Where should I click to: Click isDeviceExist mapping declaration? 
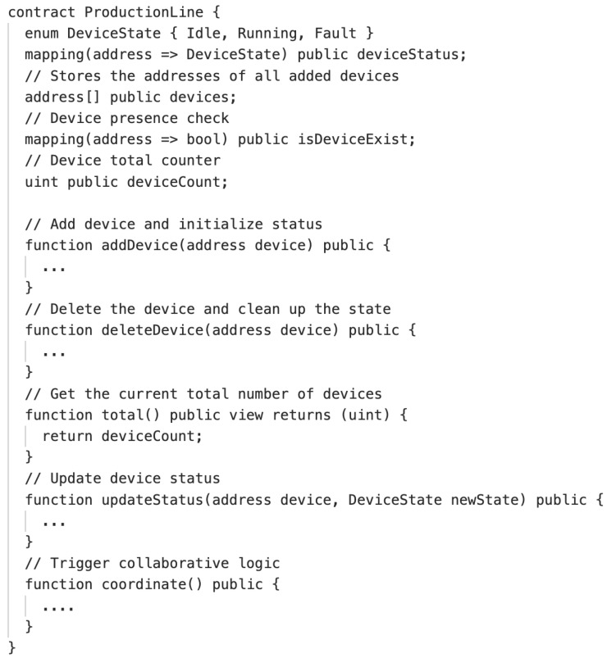[x=220, y=139]
